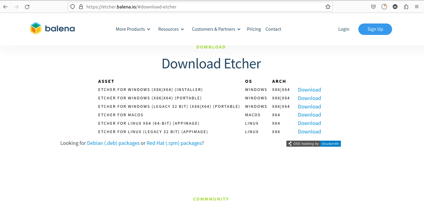Click the green DOWNLOAD section label

[x=211, y=47]
